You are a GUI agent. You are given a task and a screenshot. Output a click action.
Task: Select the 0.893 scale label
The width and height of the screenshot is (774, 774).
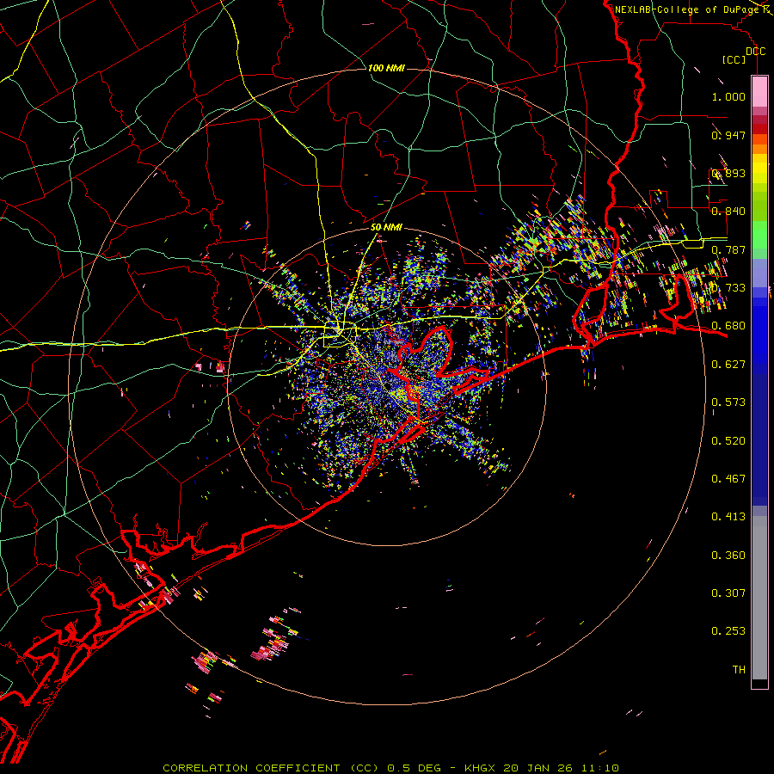tap(728, 173)
